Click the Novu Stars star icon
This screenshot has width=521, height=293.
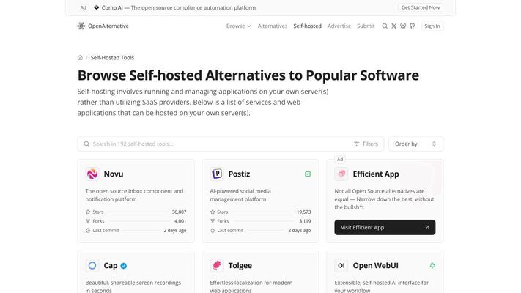pos(88,212)
